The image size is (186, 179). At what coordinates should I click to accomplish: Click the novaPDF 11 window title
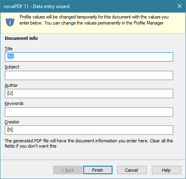[x=37, y=6]
